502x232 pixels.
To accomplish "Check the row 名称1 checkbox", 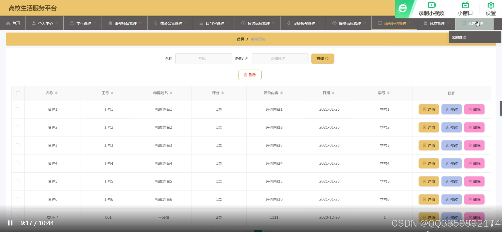I will coord(18,109).
